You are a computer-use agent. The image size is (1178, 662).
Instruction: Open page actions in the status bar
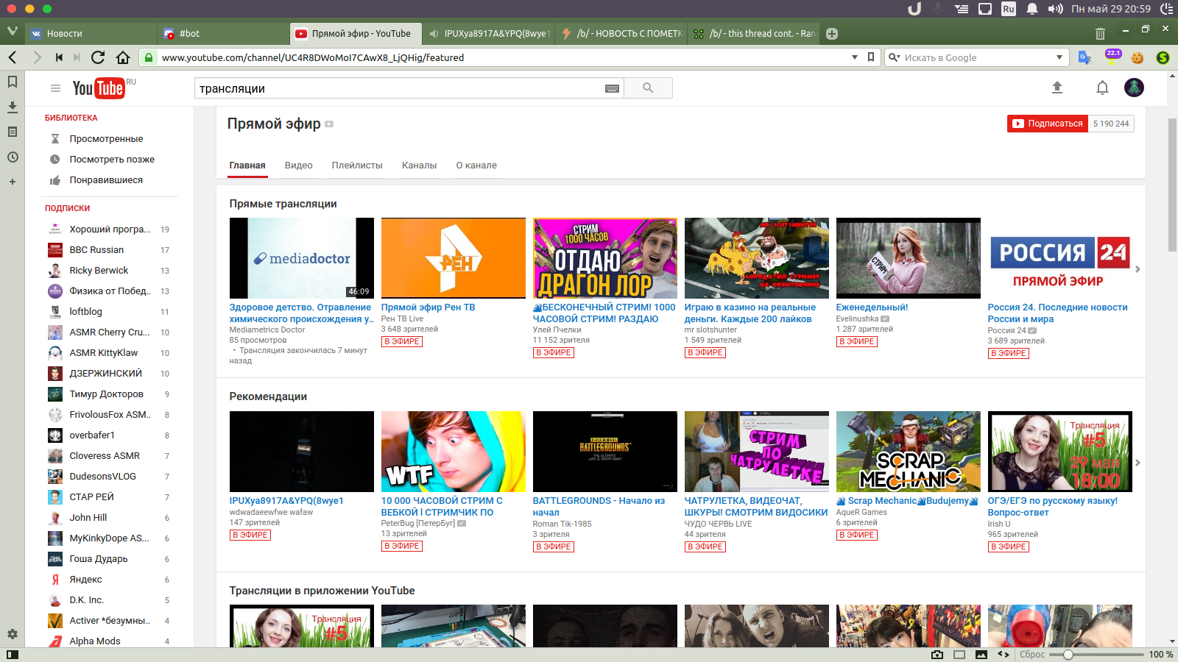tap(1004, 654)
